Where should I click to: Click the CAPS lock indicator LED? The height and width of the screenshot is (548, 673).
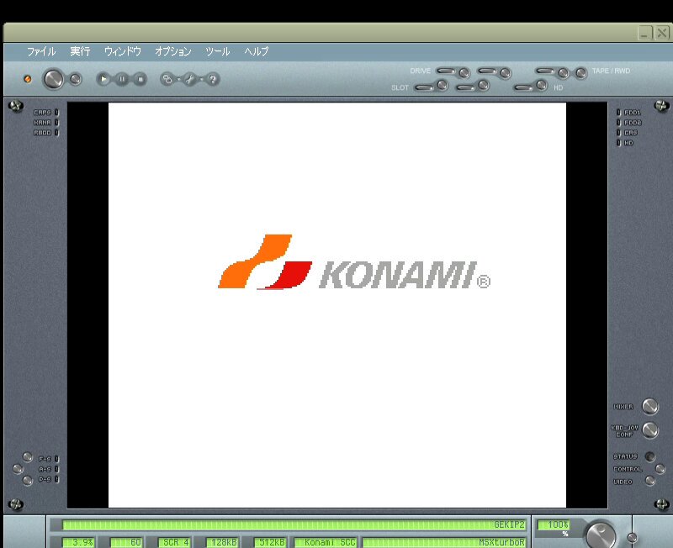(x=56, y=113)
